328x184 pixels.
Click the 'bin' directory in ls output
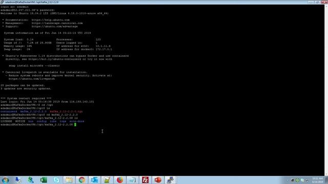coord(31,121)
